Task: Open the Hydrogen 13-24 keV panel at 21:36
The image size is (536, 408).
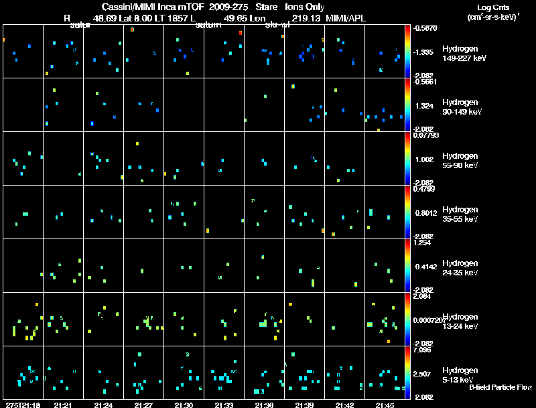Action: 264,320
